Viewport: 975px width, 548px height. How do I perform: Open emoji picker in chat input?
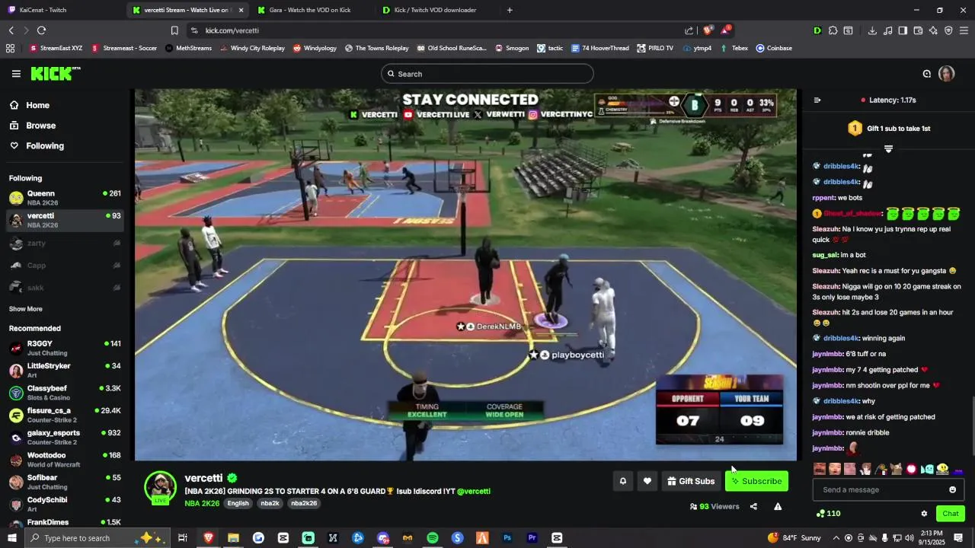click(952, 489)
